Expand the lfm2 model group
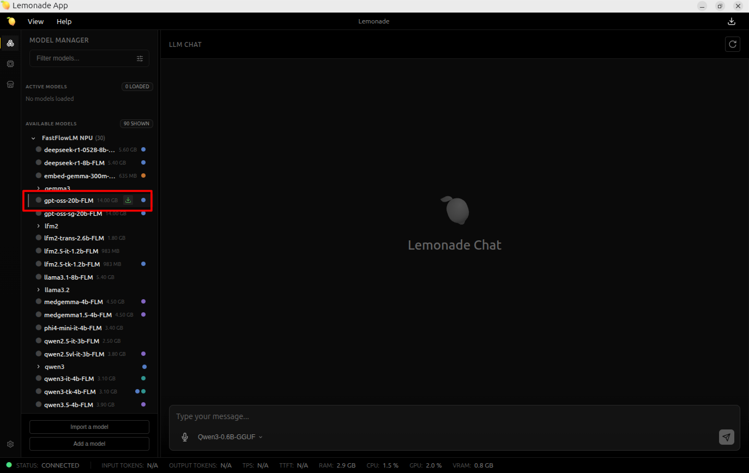This screenshot has width=749, height=473. (39, 226)
